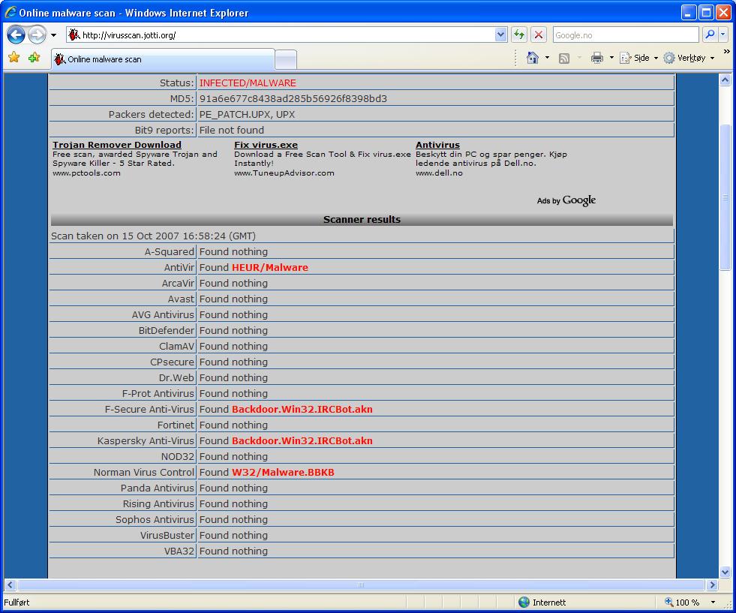736x613 pixels.
Task: Click the Google.no search box
Action: click(626, 35)
